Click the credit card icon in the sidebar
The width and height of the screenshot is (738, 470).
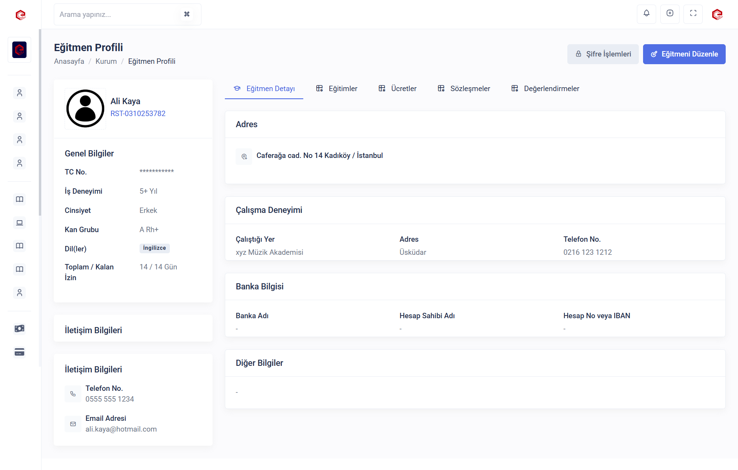[x=20, y=352]
